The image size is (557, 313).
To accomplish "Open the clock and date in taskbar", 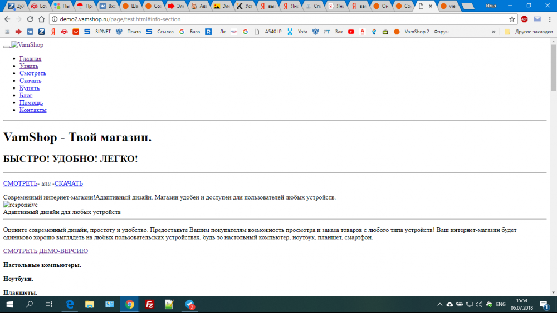I will (x=522, y=305).
